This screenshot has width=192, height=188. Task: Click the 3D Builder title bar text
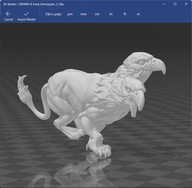pyautogui.click(x=33, y=4)
